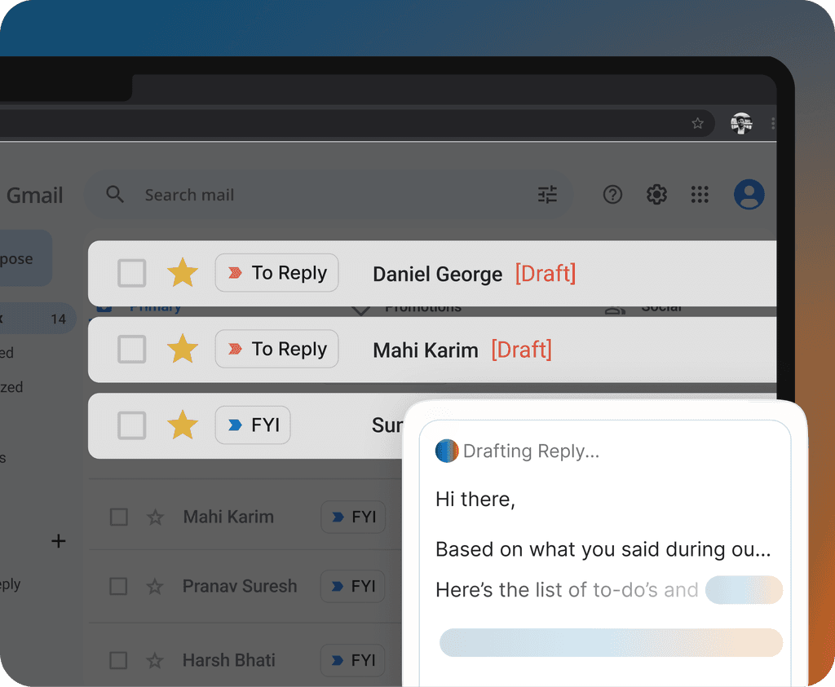Unstar the Daniel George email

tap(182, 272)
